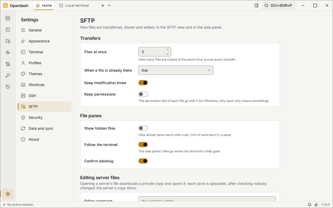Image resolution: width=333 pixels, height=208 pixels.
Task: Open General settings
Action: [44, 30]
